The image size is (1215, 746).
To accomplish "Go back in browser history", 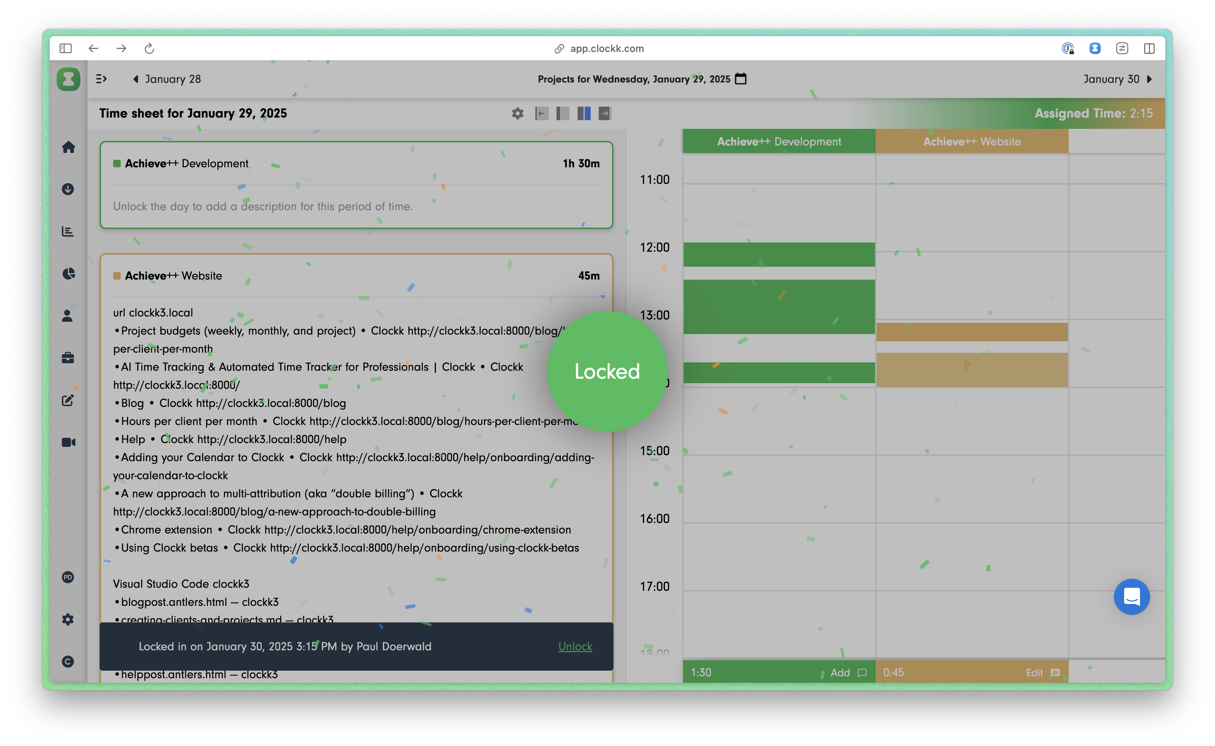I will [93, 48].
